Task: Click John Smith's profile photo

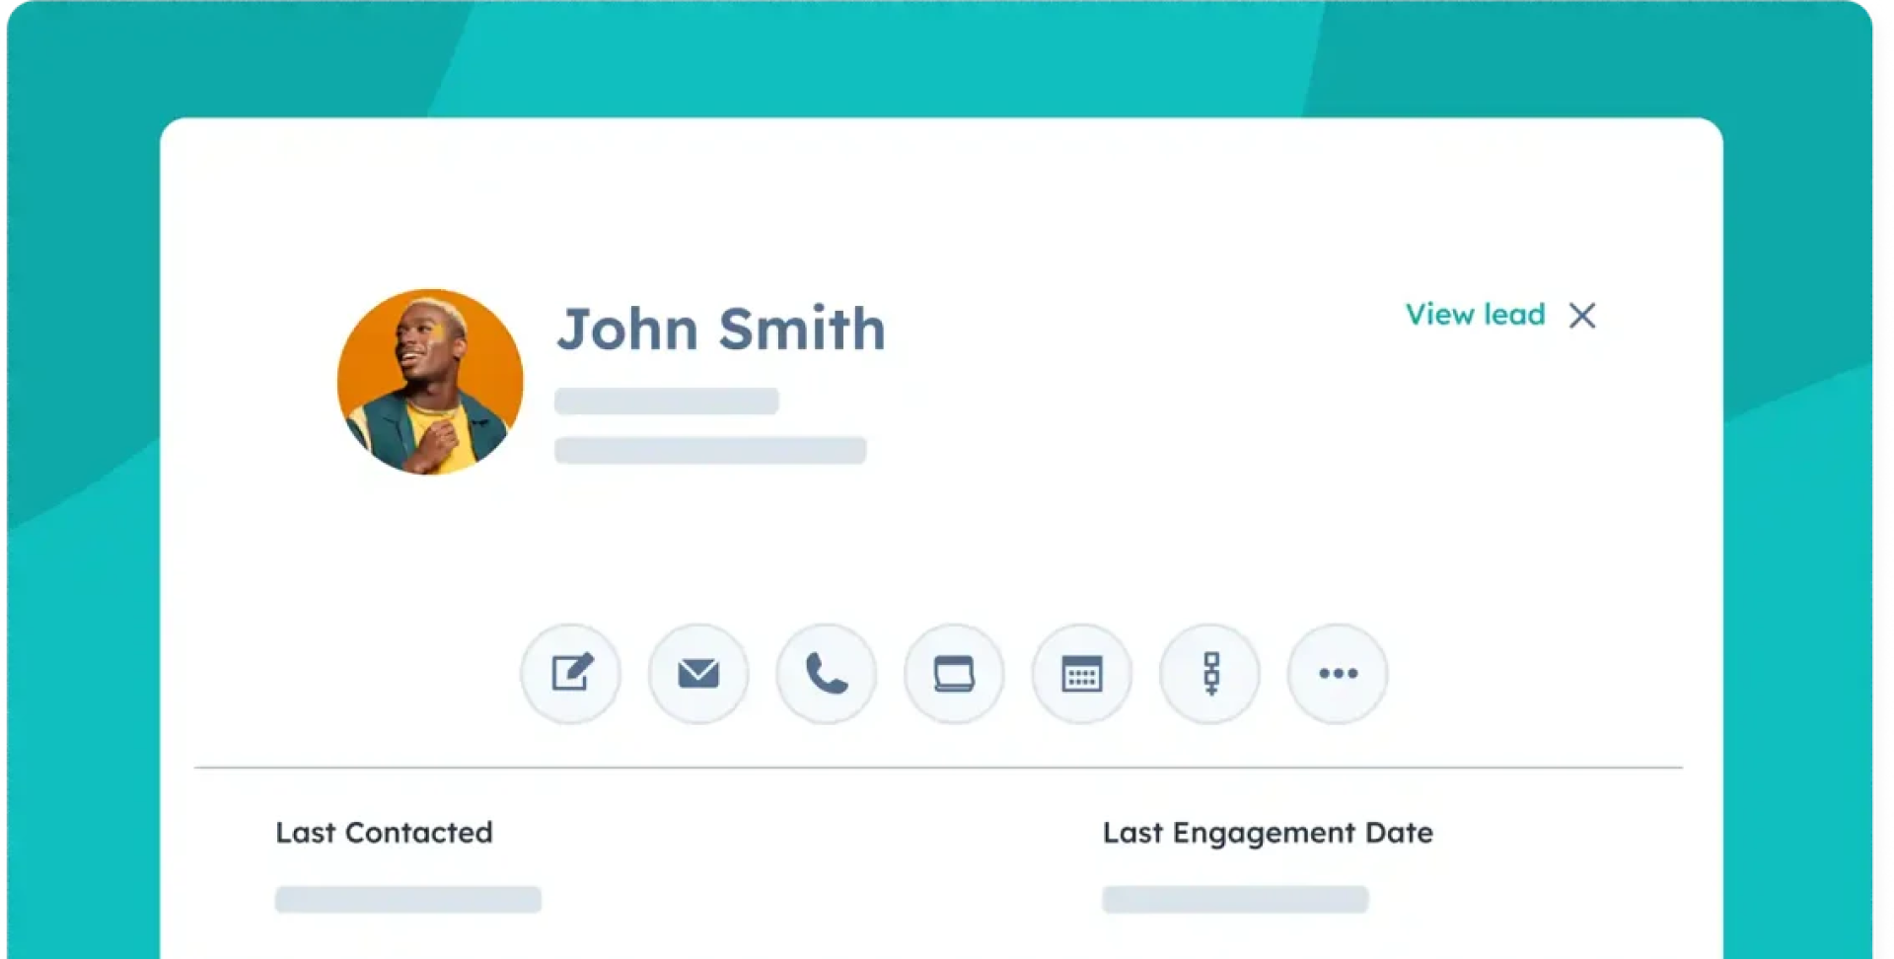Action: click(430, 382)
